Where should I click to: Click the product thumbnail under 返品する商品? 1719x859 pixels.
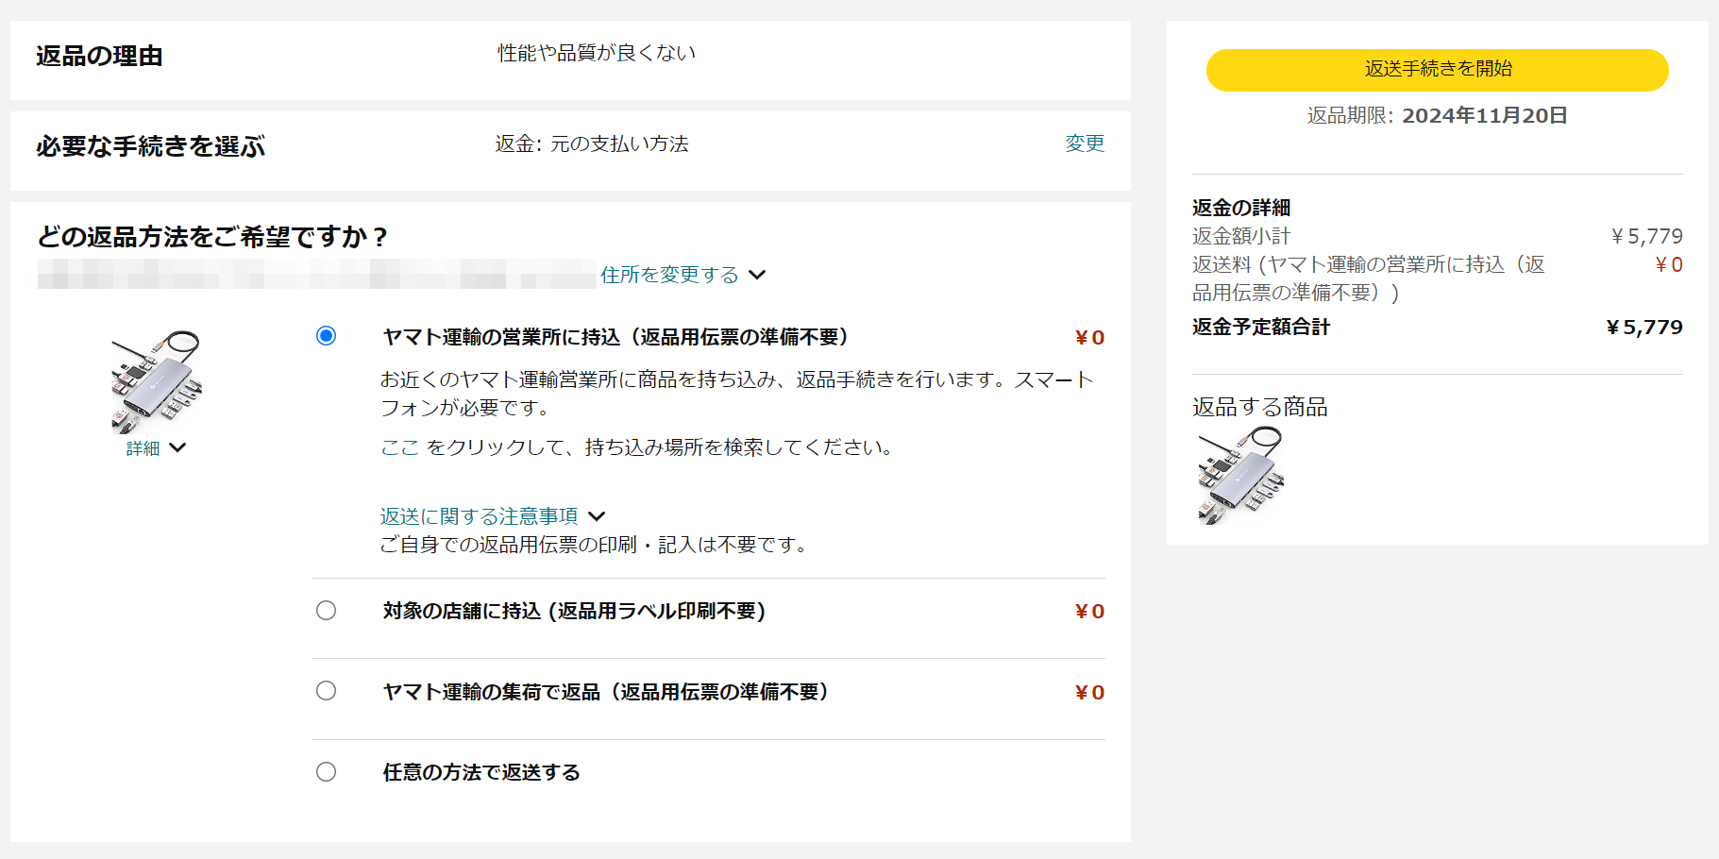(1240, 476)
